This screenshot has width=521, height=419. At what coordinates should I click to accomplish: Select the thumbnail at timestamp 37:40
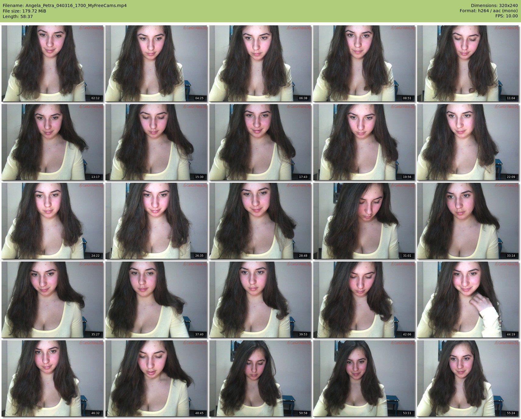click(x=156, y=299)
